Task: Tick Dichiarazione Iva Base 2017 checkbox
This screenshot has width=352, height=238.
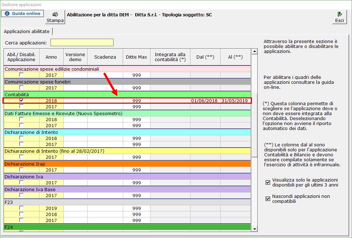Action: (x=21, y=195)
